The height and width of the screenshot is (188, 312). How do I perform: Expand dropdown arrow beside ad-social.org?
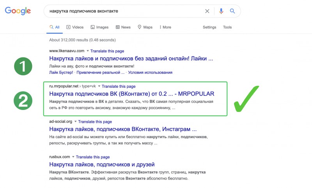point(76,122)
